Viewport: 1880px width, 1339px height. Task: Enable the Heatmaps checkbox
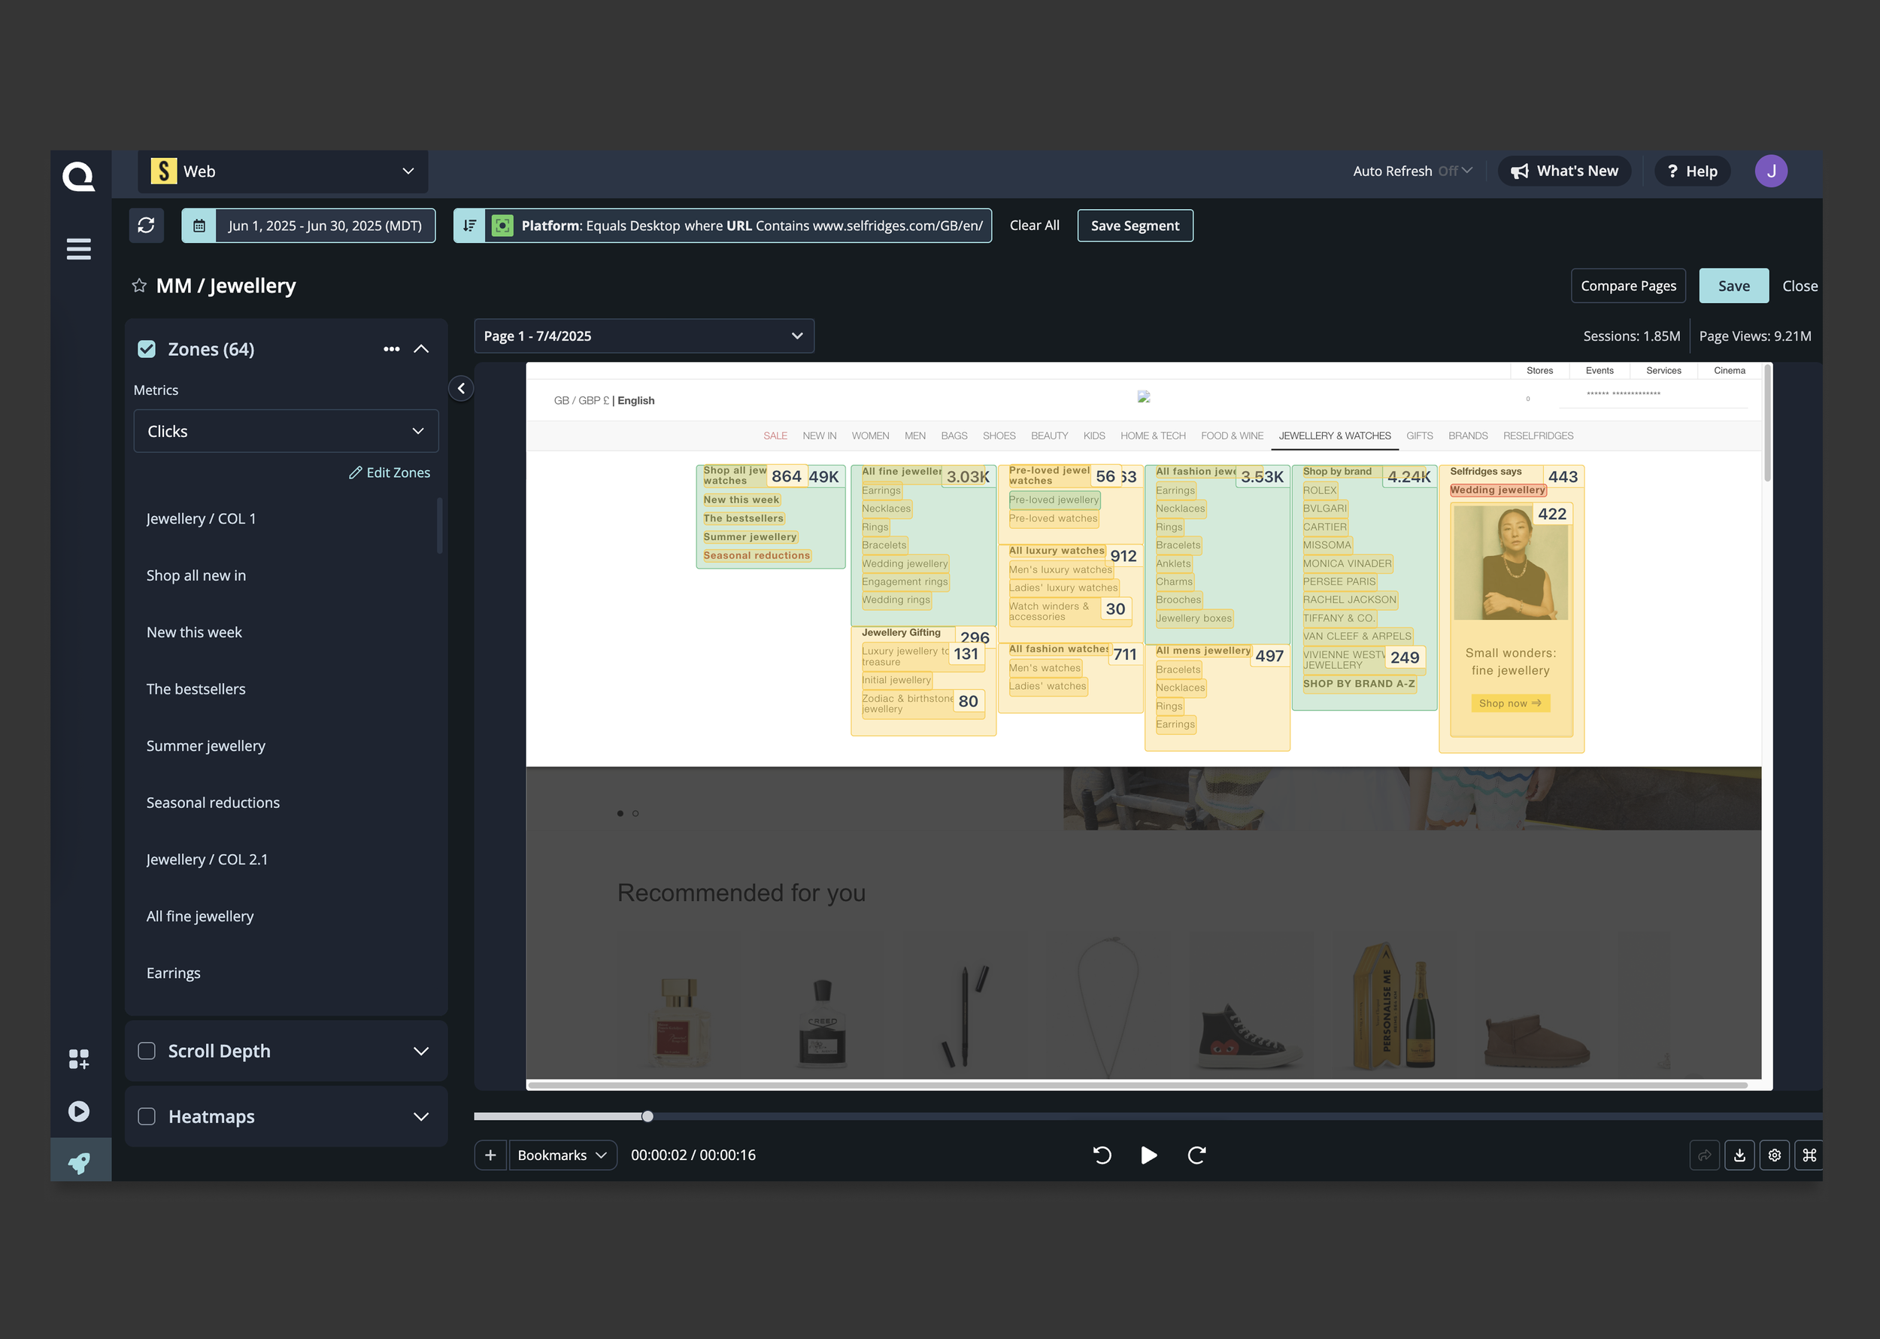[147, 1116]
